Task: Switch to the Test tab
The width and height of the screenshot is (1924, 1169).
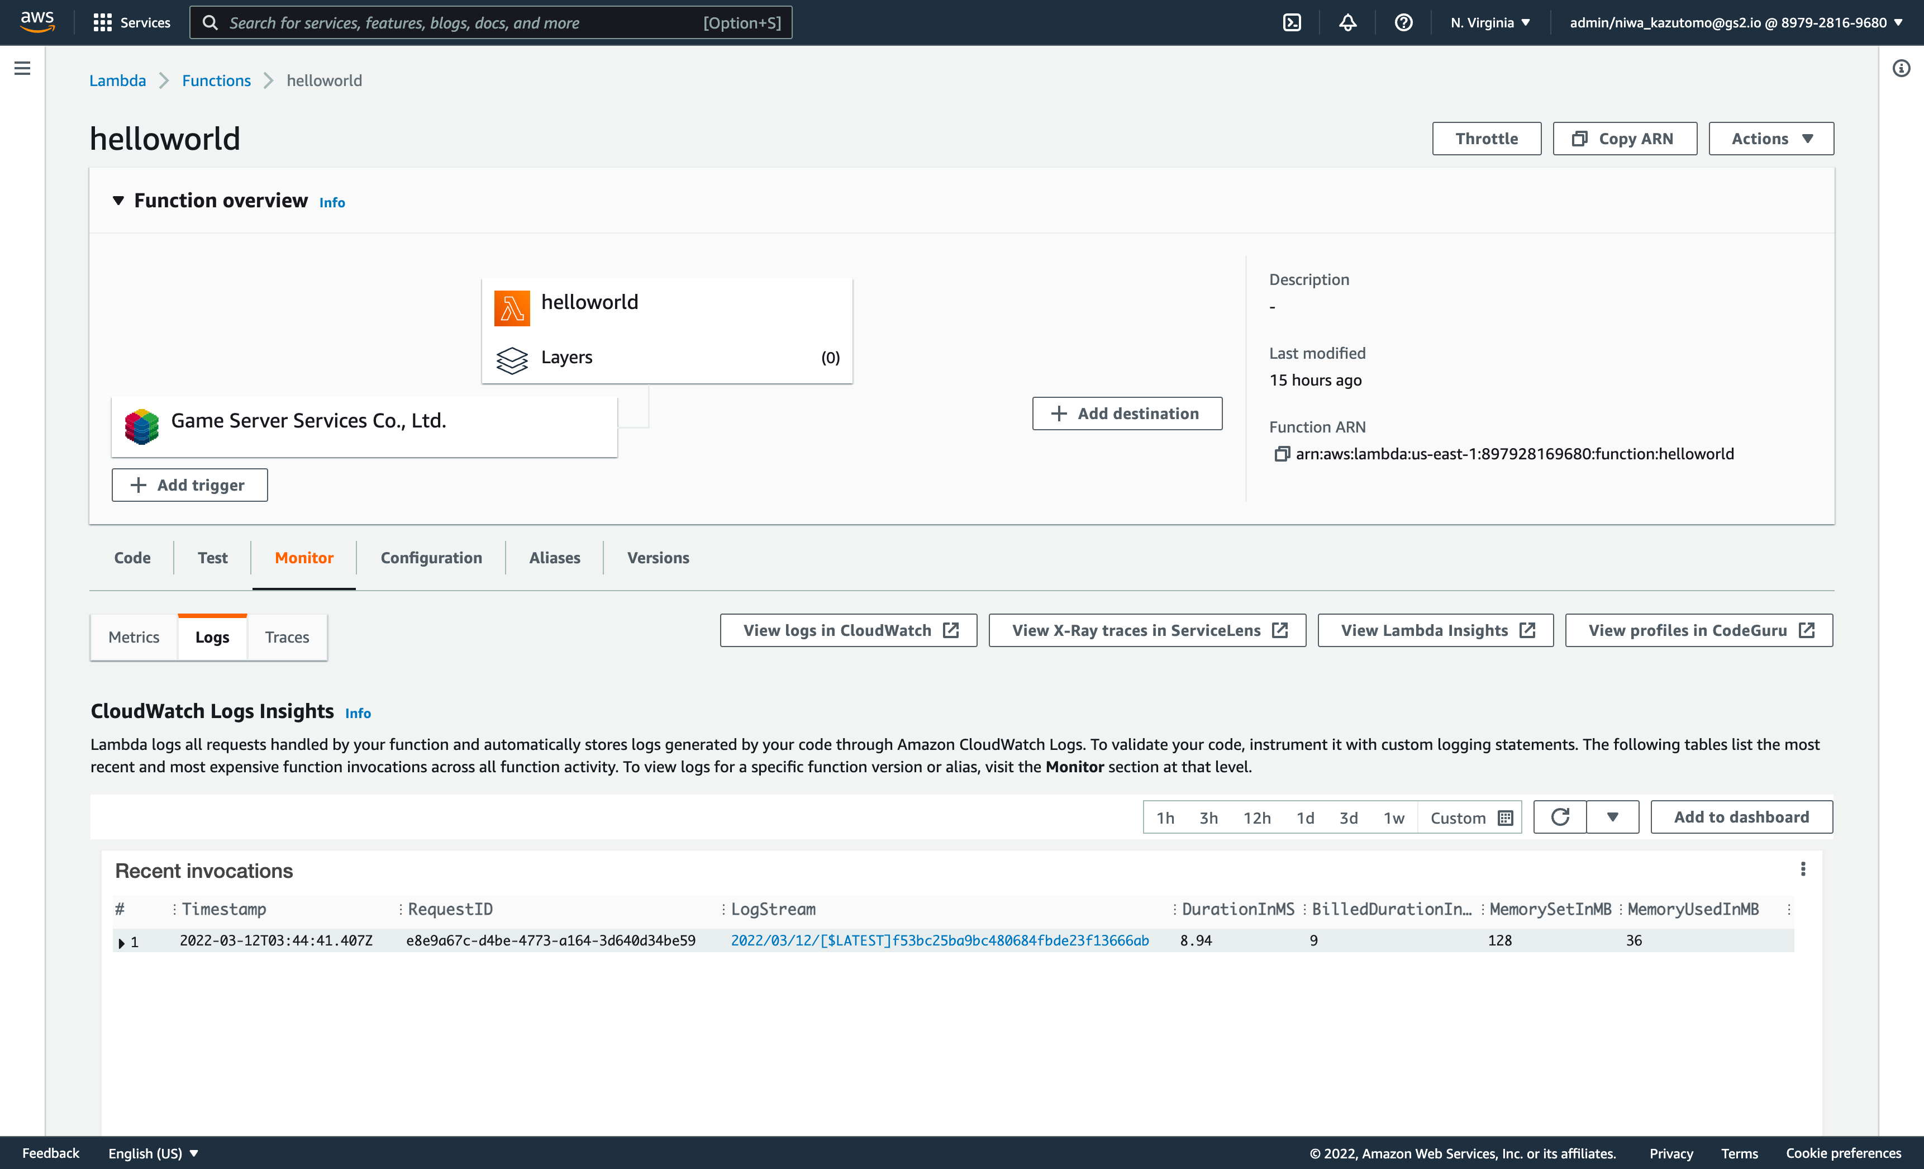Action: tap(212, 558)
